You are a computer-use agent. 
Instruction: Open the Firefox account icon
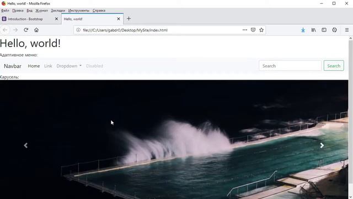(334, 30)
